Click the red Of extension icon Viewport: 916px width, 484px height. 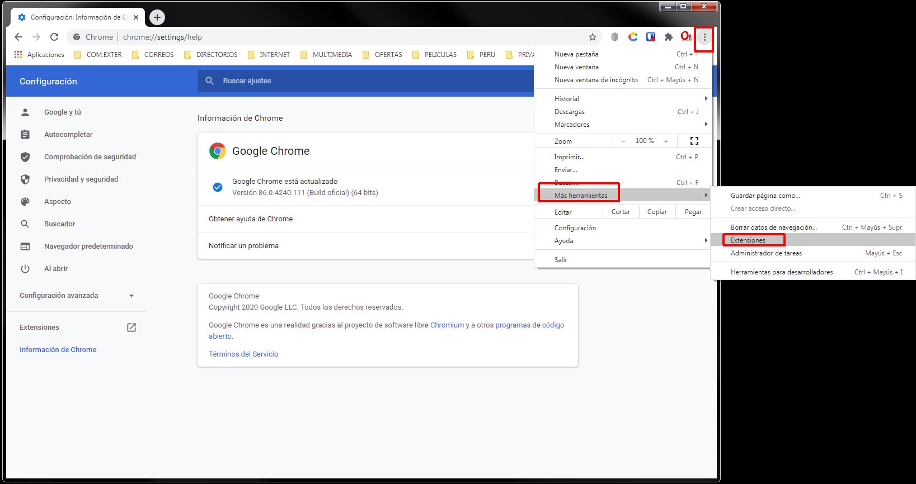point(686,36)
